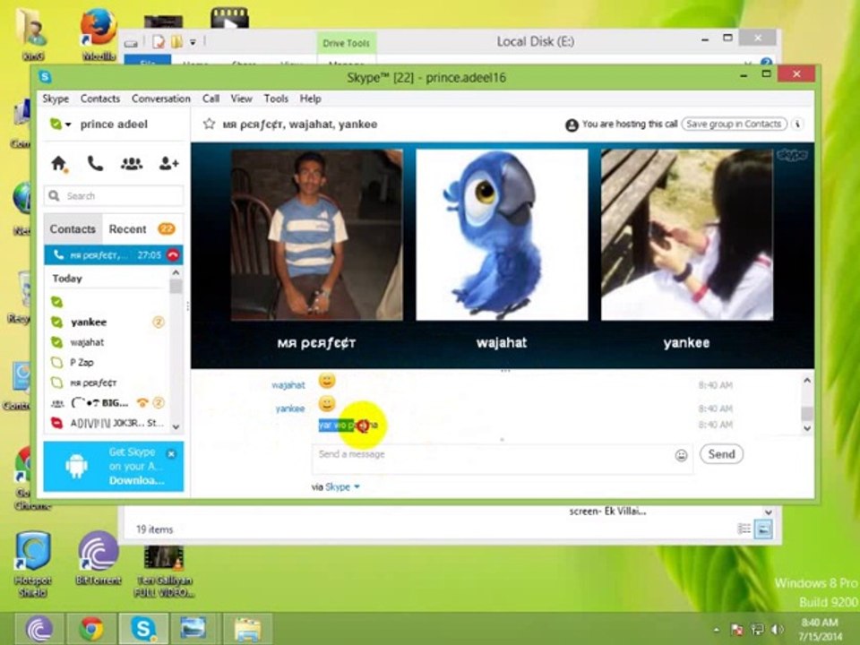Select wajahat in the contact list
Screen dimensions: 860x645
(x=107, y=342)
